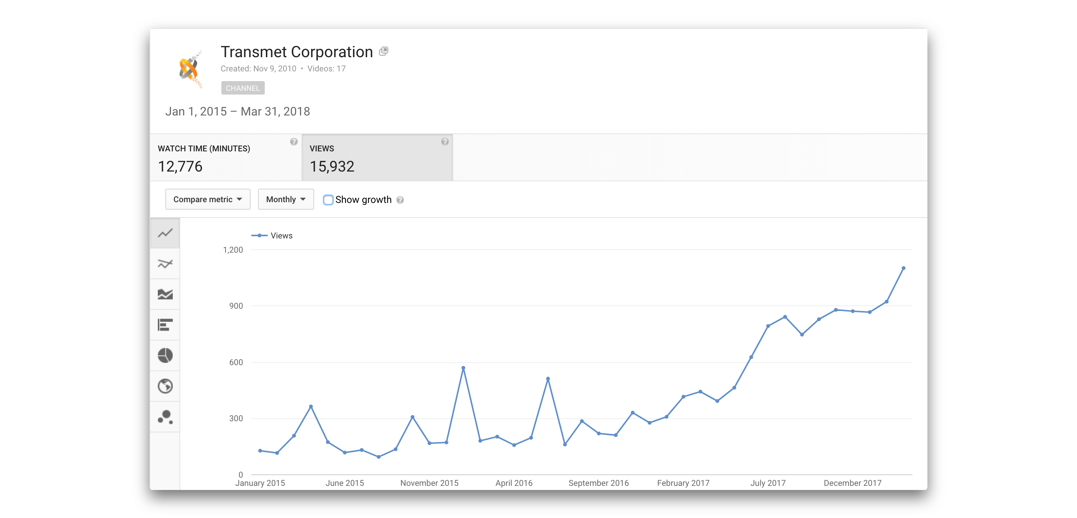
Task: Click 'June 2015' x-axis label
Action: [x=344, y=483]
